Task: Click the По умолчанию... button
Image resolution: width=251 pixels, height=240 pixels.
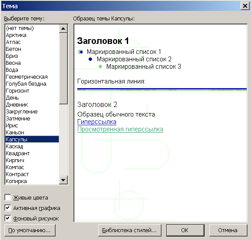Action: (x=30, y=230)
